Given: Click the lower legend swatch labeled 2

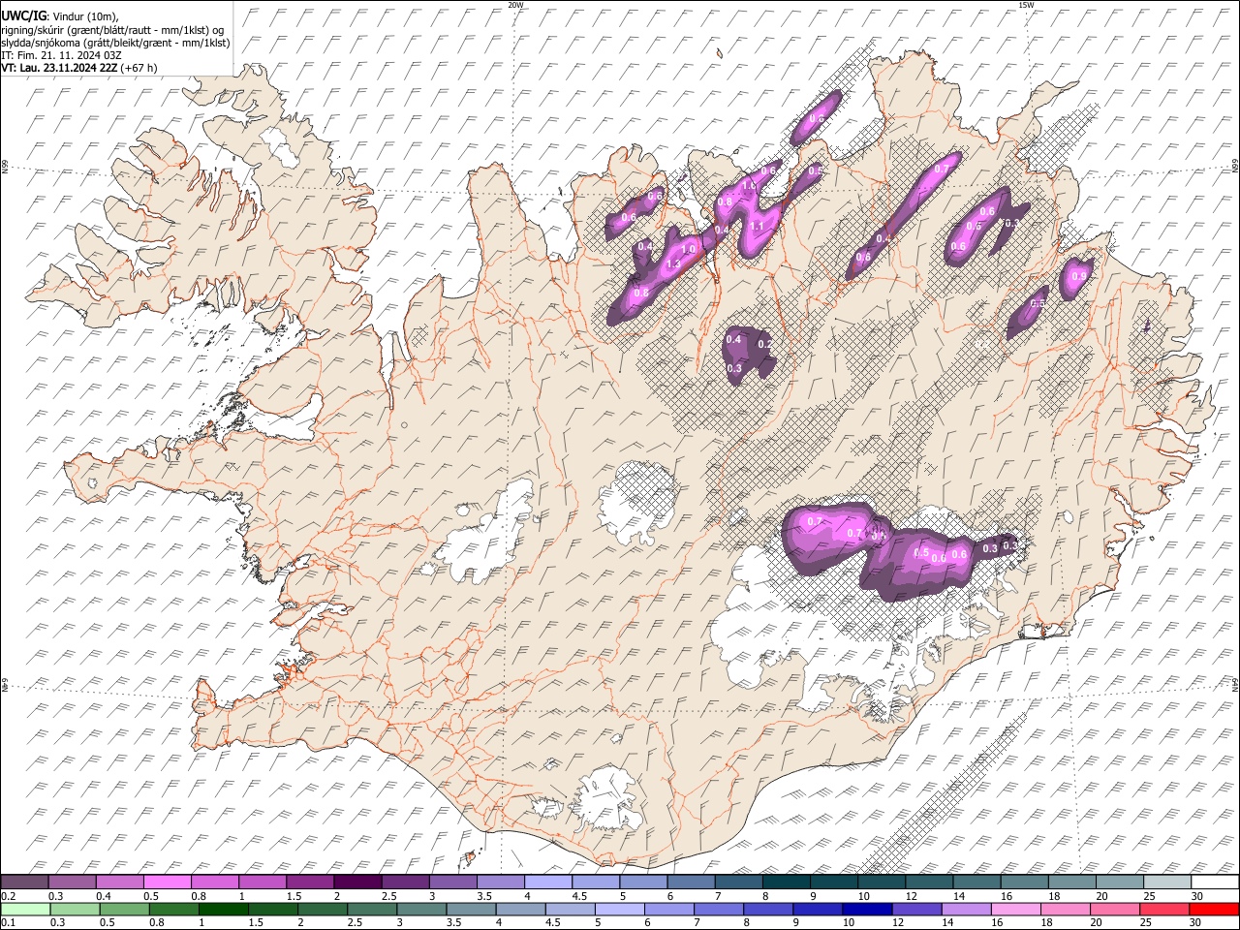Looking at the screenshot, I should [x=322, y=909].
